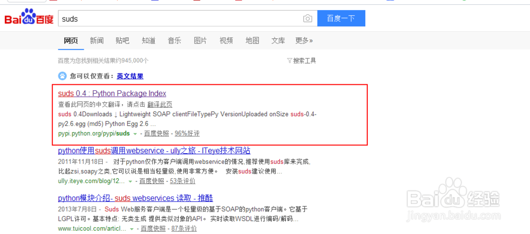
Task: Click the camera image-search icon
Action: click(307, 19)
